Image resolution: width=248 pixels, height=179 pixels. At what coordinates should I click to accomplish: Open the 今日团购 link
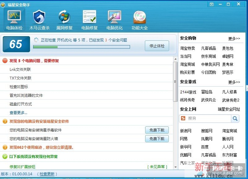(208, 73)
